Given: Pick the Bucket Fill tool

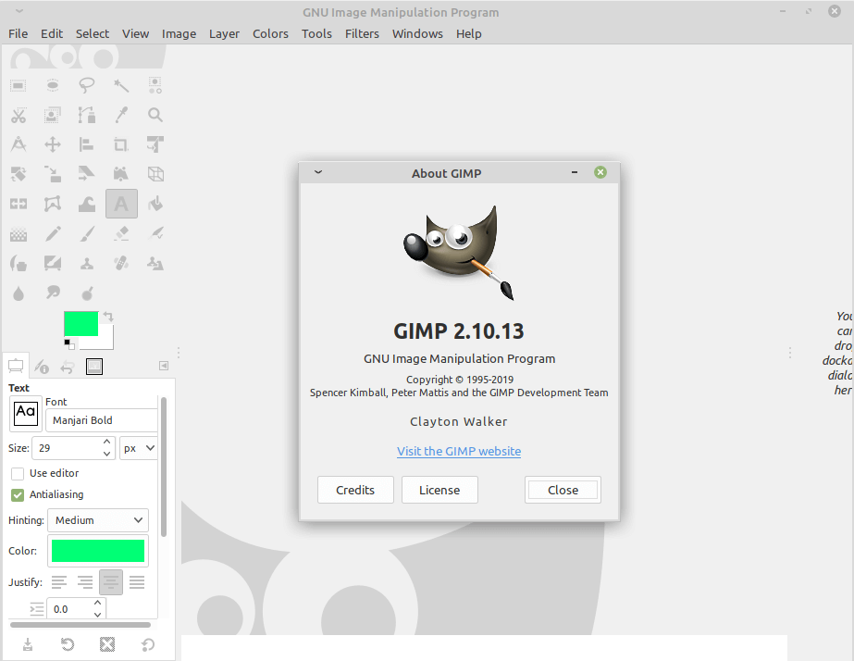Looking at the screenshot, I should coord(155,204).
